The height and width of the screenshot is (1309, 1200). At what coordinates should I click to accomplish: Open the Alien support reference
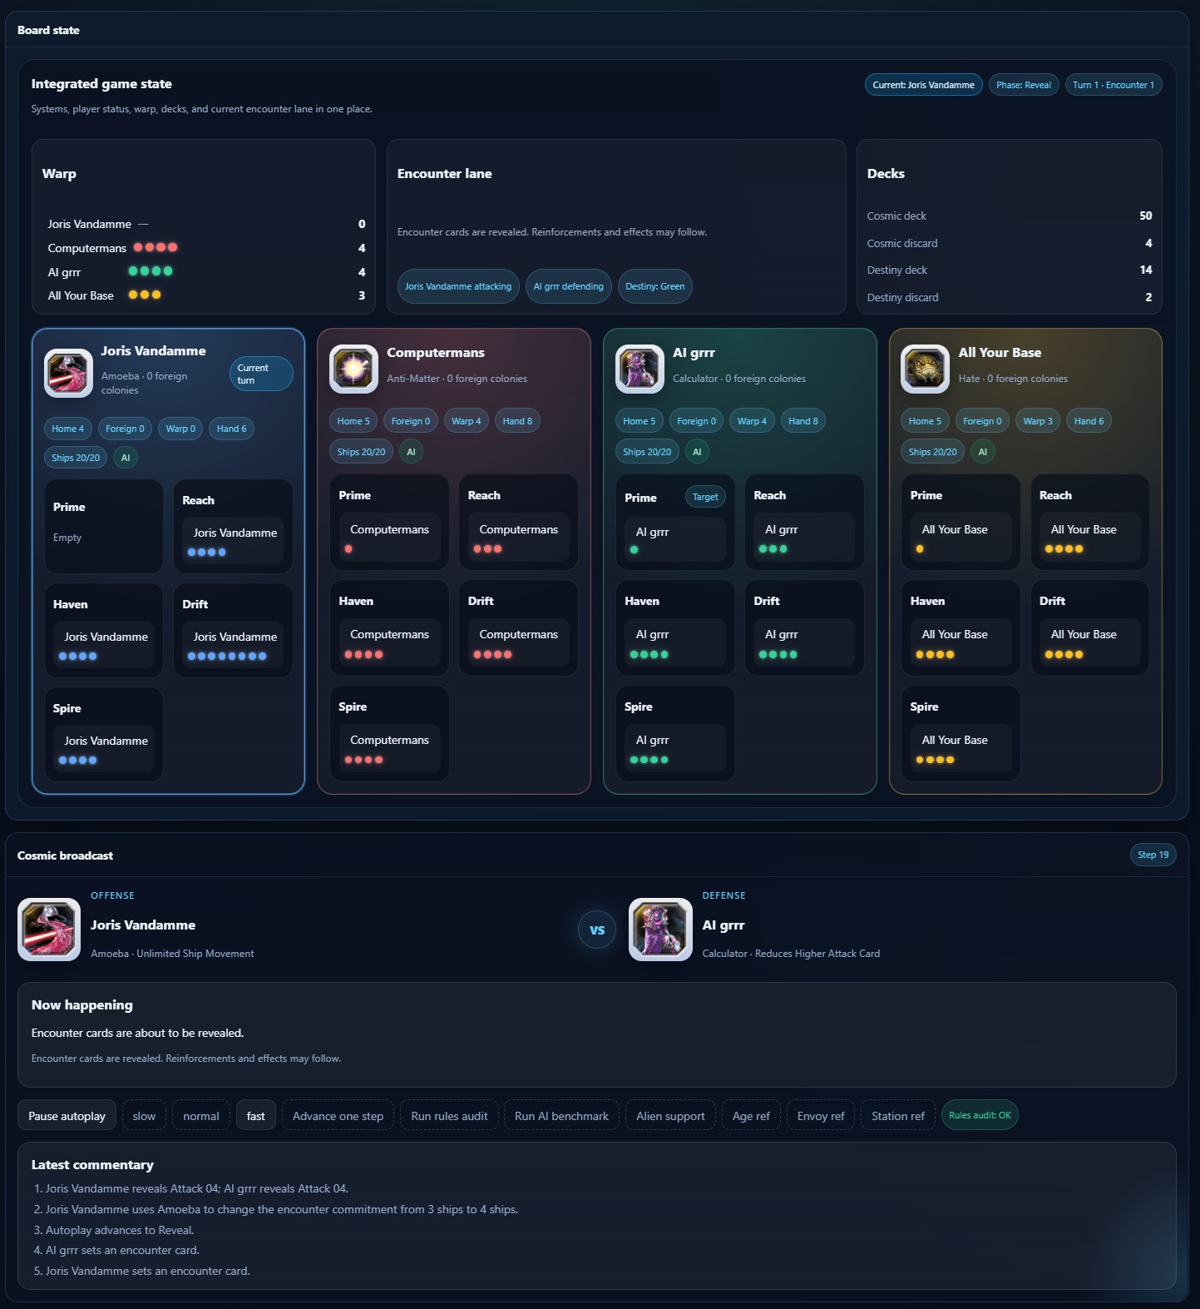[670, 1116]
